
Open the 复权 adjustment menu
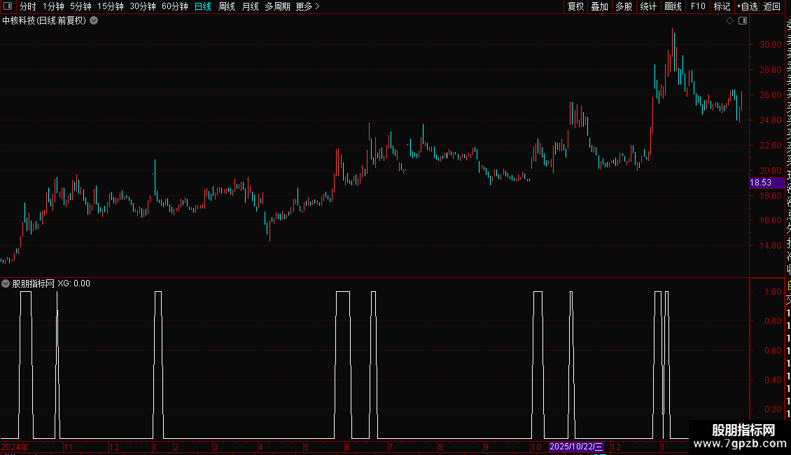pos(575,6)
